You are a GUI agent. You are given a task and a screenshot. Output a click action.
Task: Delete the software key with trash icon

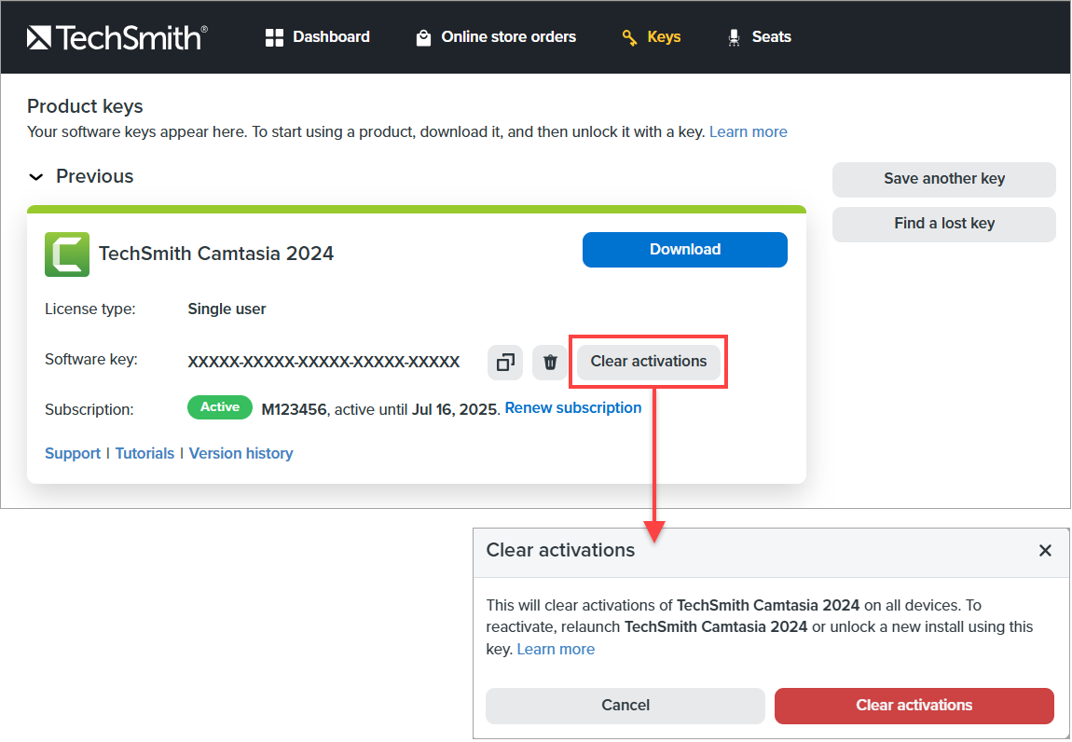pos(550,362)
